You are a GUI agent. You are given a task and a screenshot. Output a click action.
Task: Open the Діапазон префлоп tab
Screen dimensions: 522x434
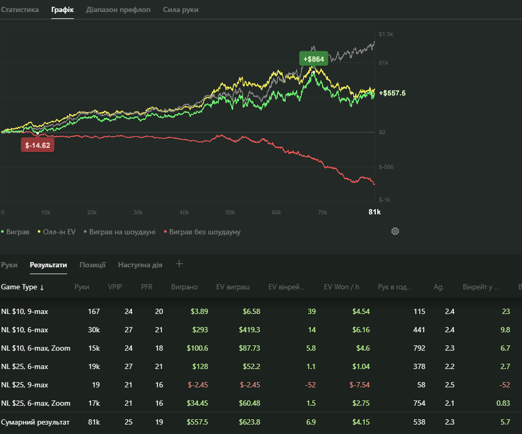point(118,10)
